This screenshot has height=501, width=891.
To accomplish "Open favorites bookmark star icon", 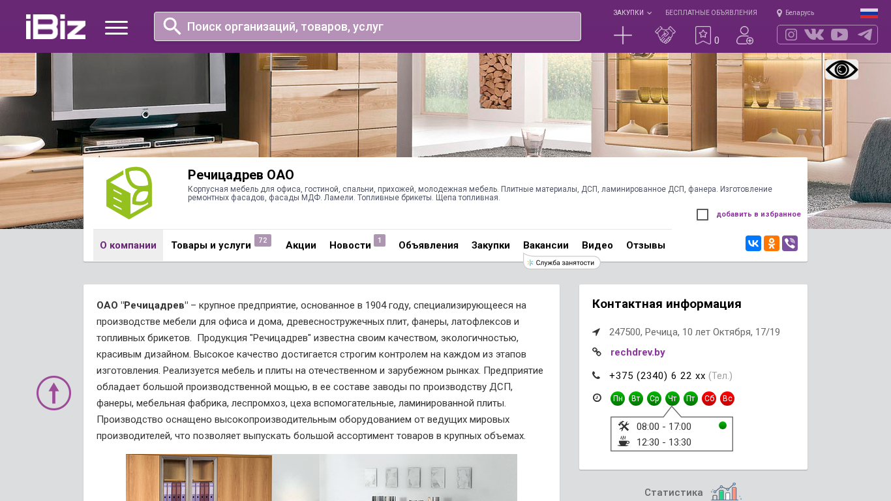I will click(702, 35).
